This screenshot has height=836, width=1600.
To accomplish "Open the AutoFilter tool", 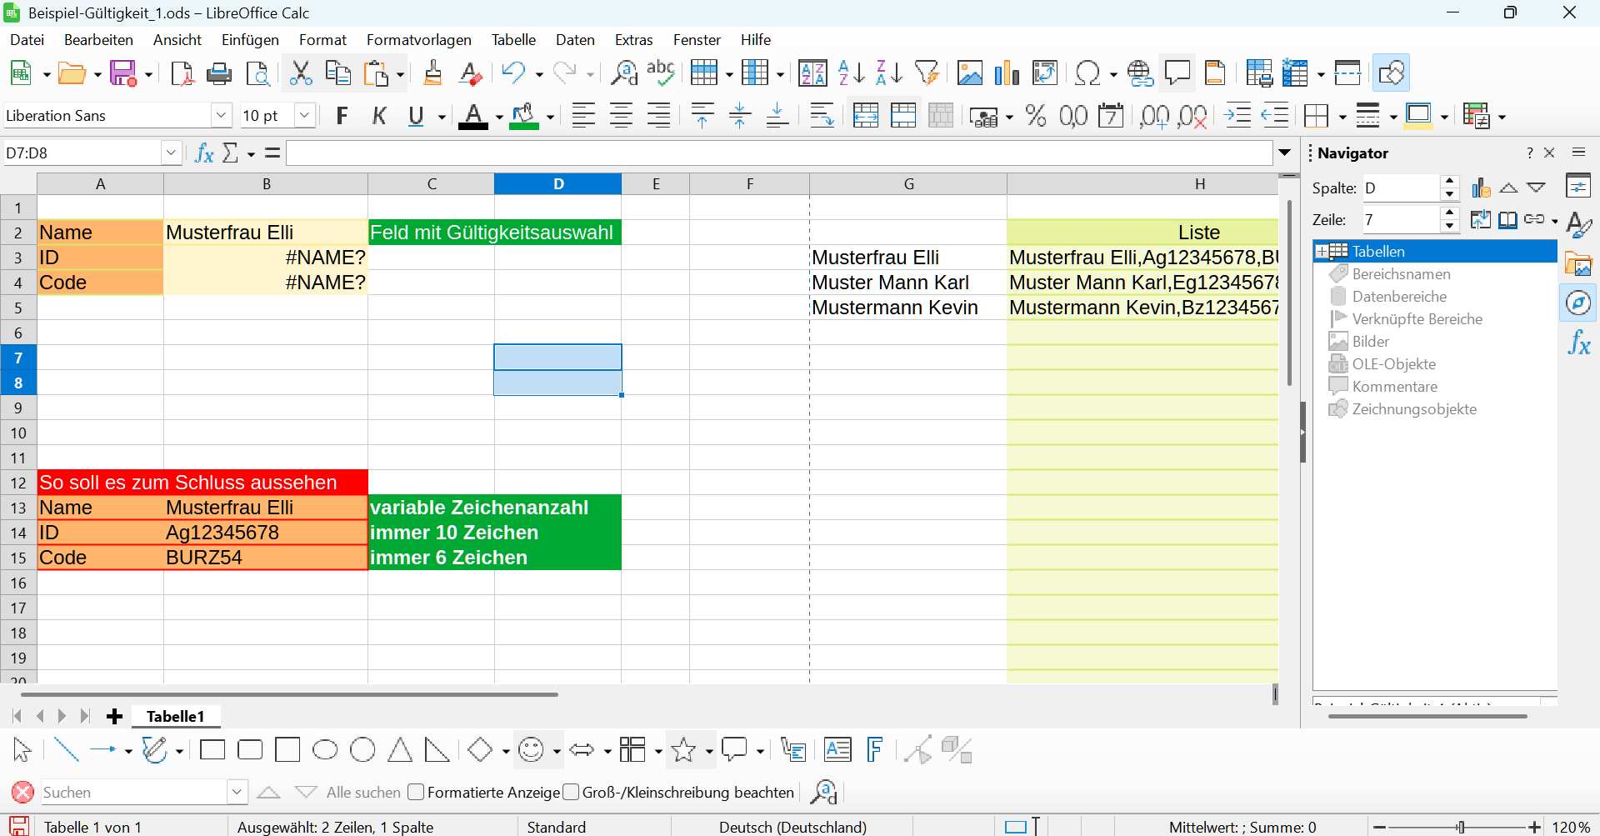I will point(927,73).
